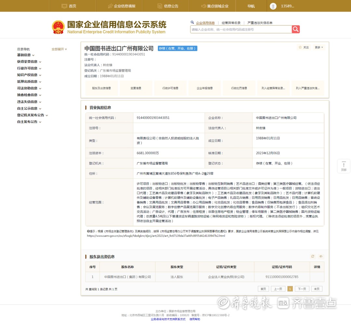Image resolution: width=351 pixels, height=325 pixels.
Task: Expand 抽查检查信息 in sidebar
Action: pos(29,95)
